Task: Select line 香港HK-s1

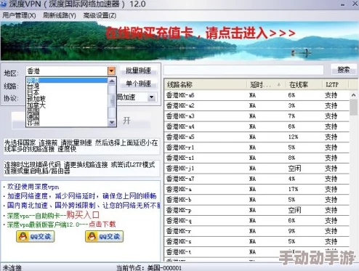Action: click(257, 158)
